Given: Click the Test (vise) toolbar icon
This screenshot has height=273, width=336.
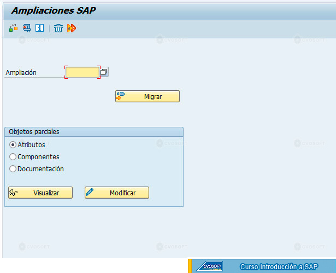Looking at the screenshot, I should pyautogui.click(x=27, y=28).
